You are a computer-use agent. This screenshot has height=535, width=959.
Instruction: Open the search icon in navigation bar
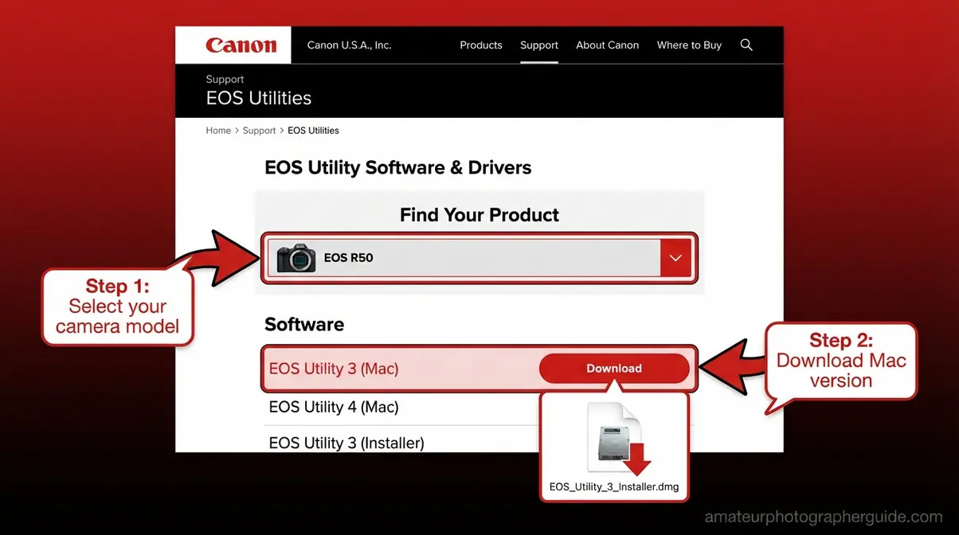click(746, 45)
